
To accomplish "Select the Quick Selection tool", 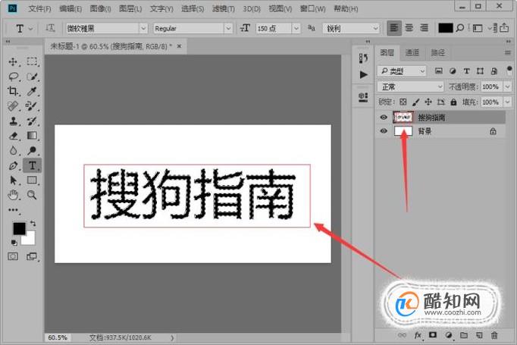I will (32, 77).
